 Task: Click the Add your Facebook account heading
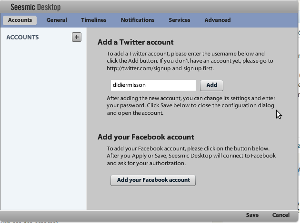tap(146, 137)
